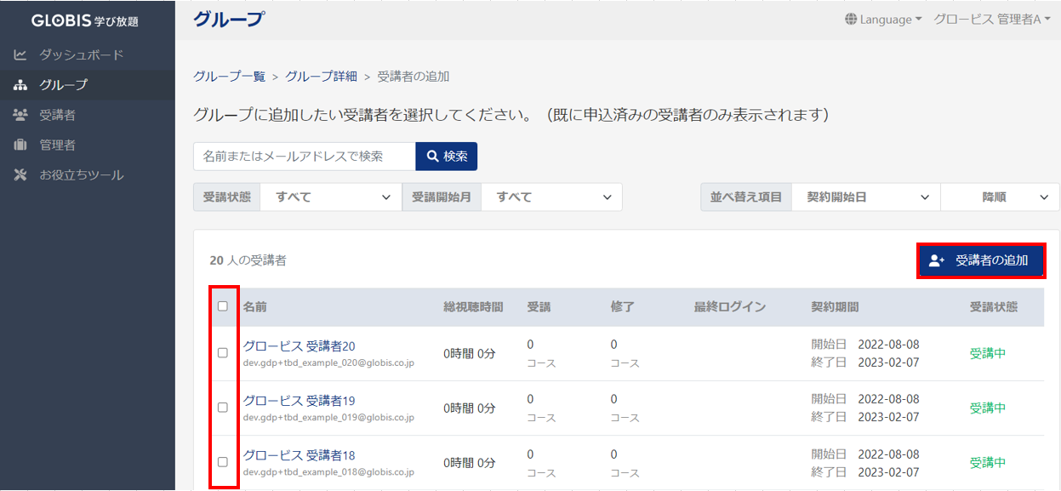Check the box for グロービス 受講者20

point(223,353)
